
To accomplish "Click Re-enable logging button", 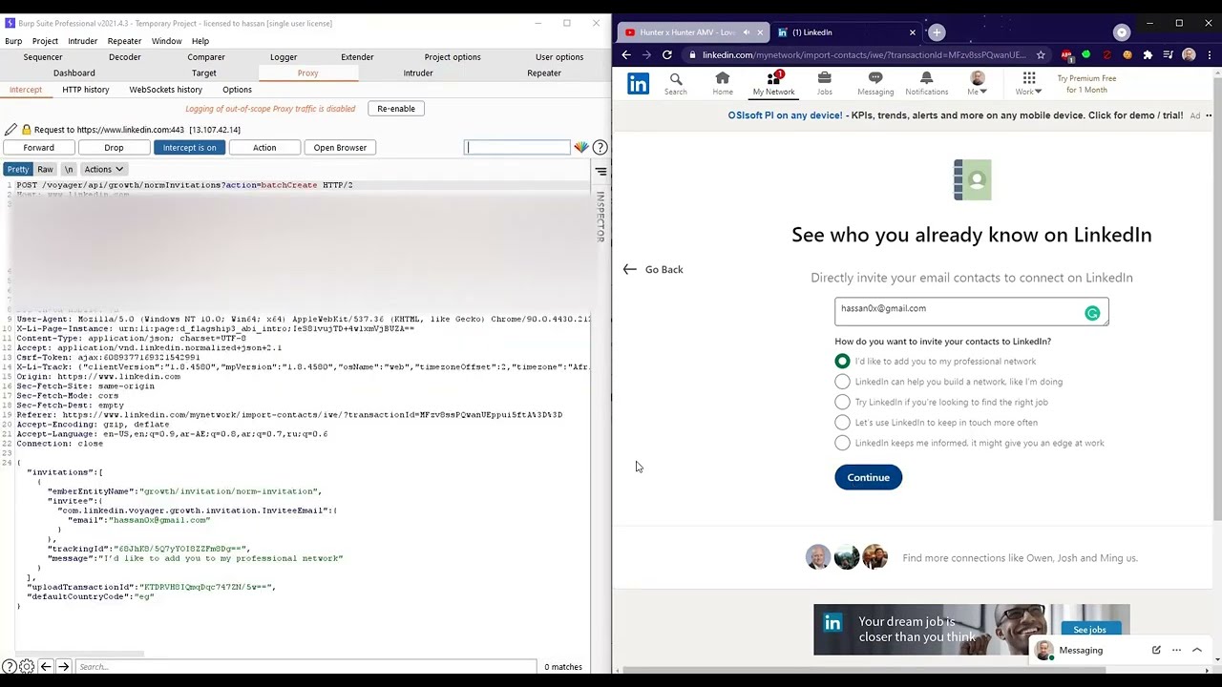I will tap(395, 109).
